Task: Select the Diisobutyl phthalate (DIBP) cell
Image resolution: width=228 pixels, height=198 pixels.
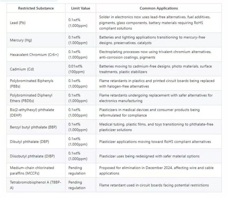Action: (32, 156)
